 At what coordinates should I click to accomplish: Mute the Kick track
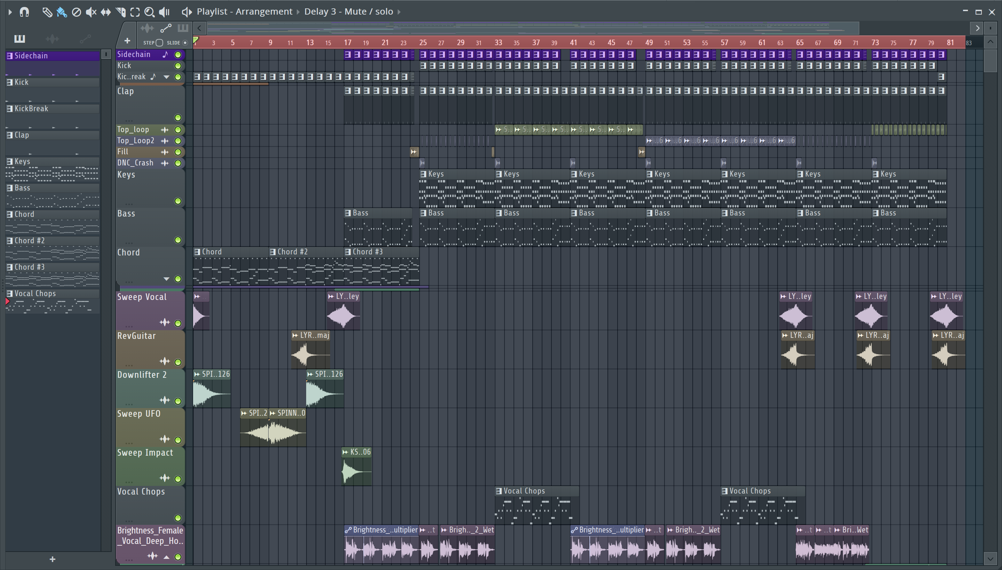[x=178, y=66]
